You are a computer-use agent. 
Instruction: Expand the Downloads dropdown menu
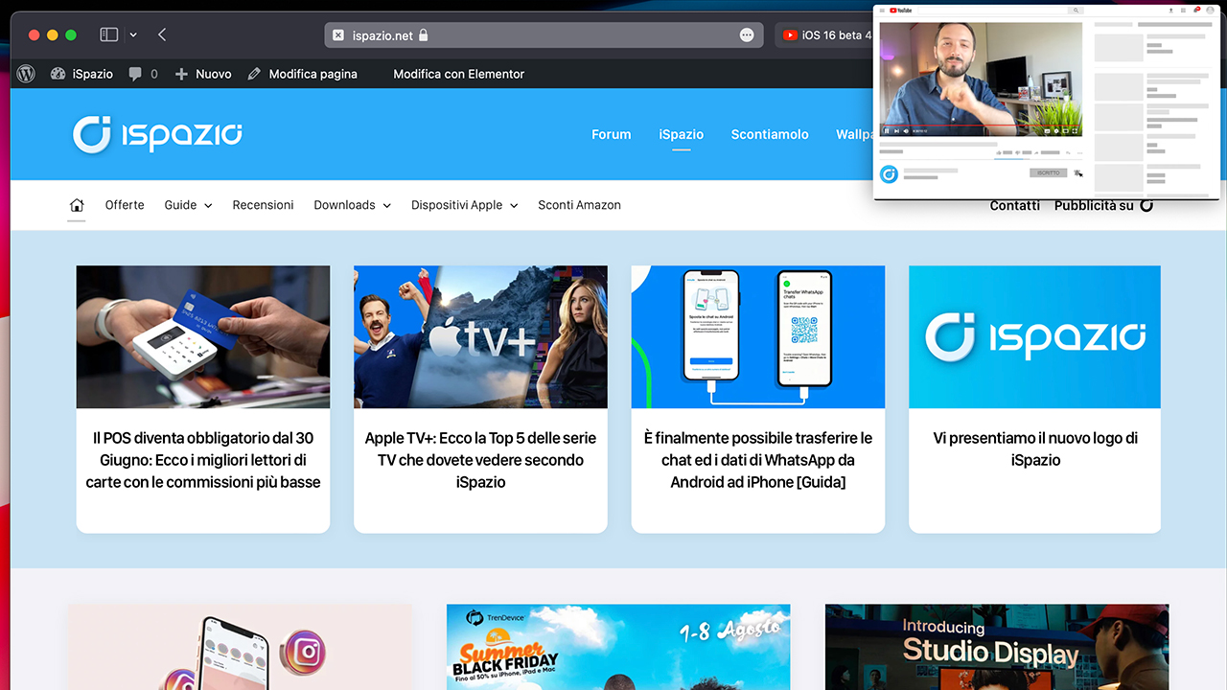(x=352, y=205)
